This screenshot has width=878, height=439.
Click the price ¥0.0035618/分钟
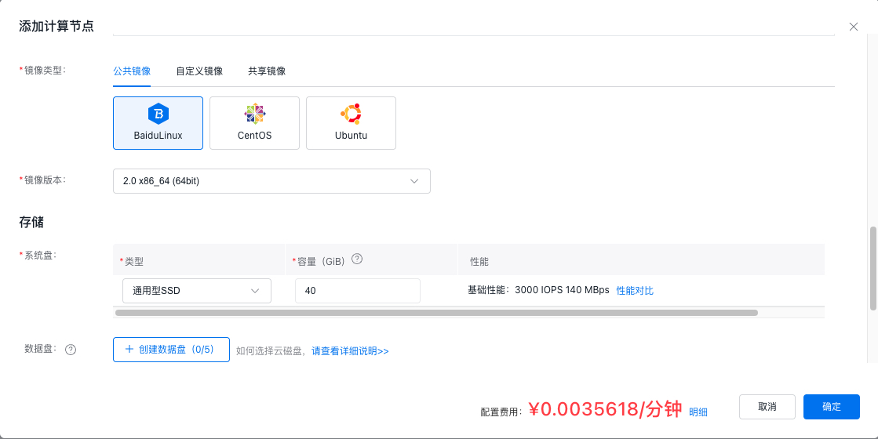605,410
